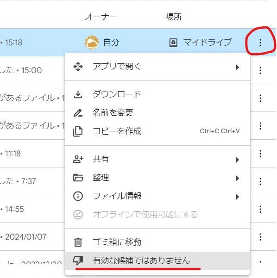Click the trash can icon
The height and width of the screenshot is (278, 277).
[78, 242]
